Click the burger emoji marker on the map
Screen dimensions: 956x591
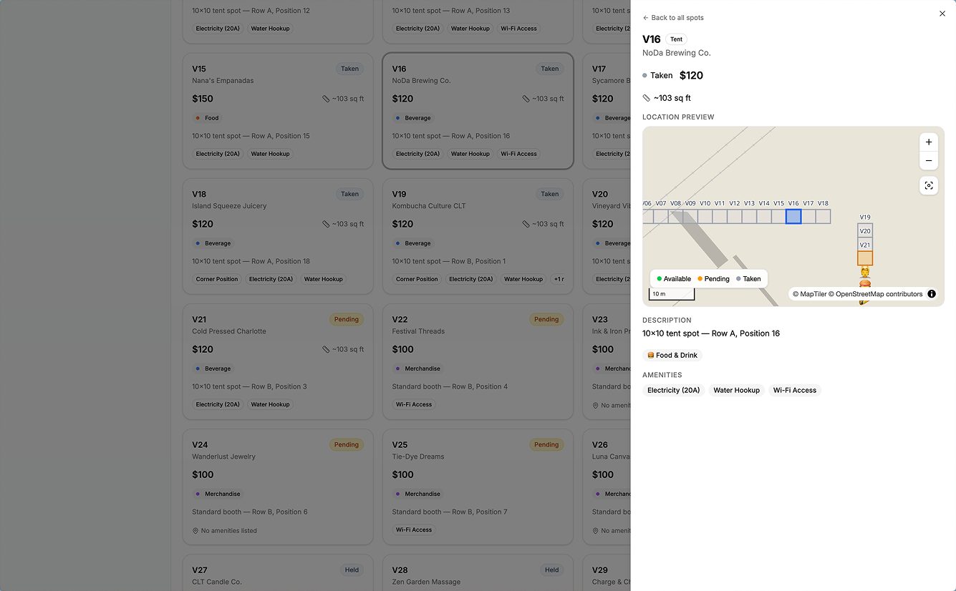[864, 285]
